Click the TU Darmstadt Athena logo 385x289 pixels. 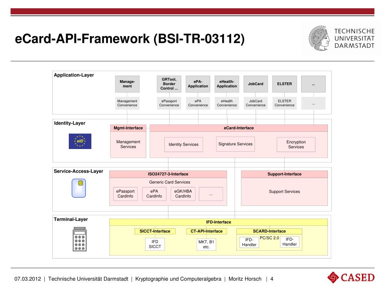319,38
